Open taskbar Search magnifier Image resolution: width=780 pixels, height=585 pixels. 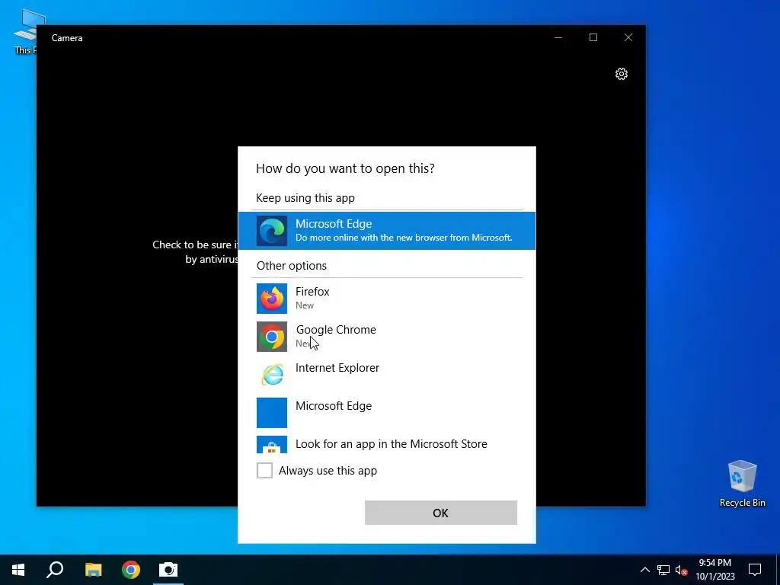coord(55,570)
